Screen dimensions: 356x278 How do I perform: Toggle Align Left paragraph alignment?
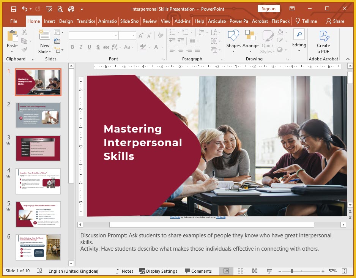[172, 50]
